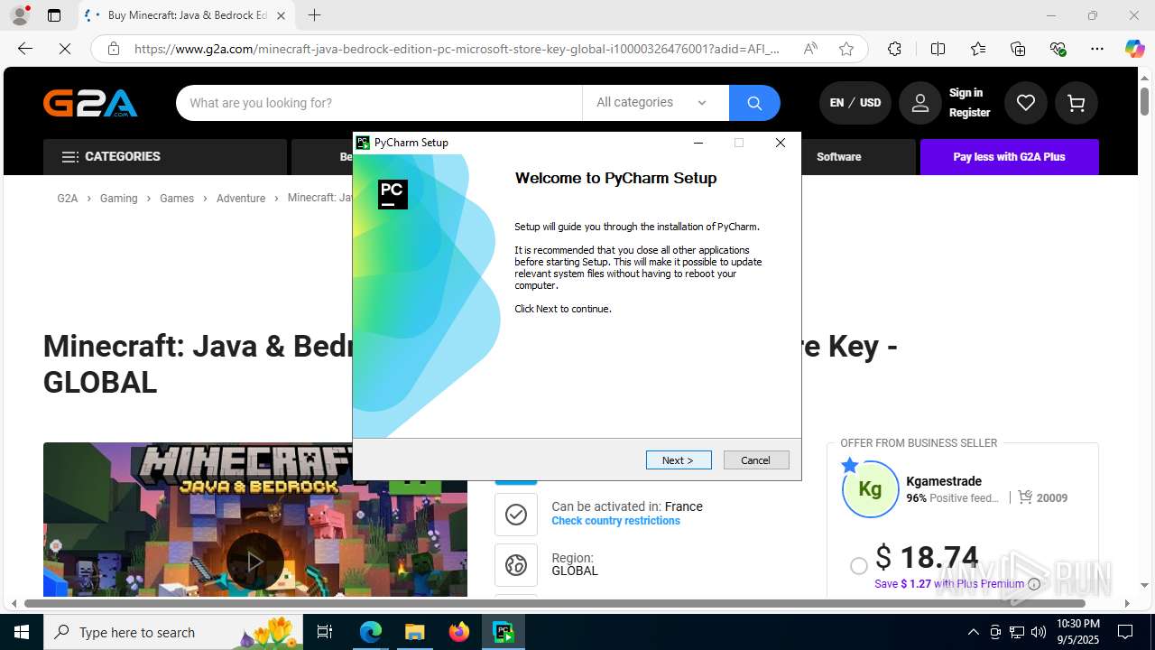Go to Games breadcrumb link
The image size is (1155, 650).
[177, 199]
